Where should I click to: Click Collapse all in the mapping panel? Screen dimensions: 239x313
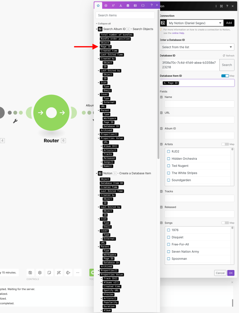103,24
